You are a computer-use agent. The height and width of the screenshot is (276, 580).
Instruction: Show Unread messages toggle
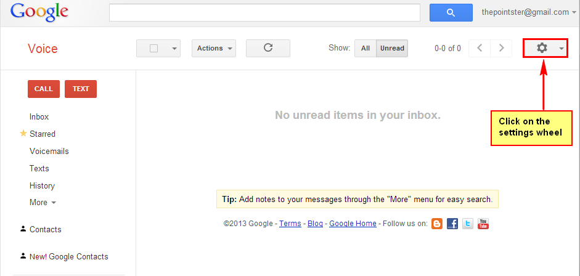pos(392,49)
